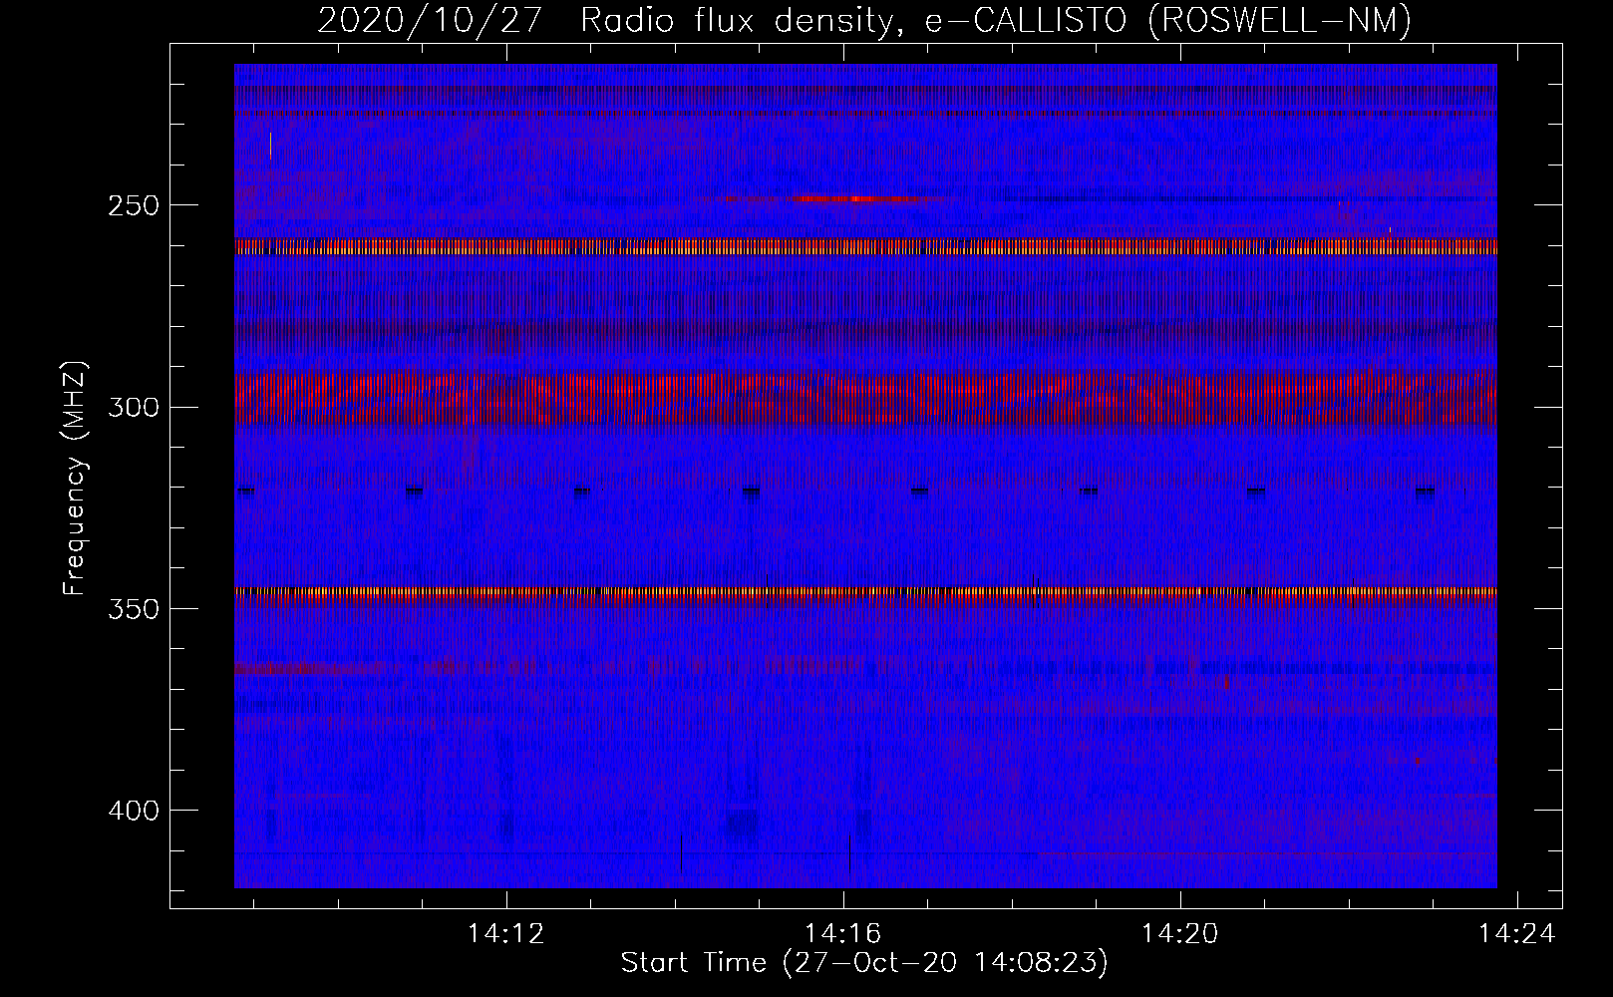Click the 250 frequency tick label
Image resolution: width=1613 pixels, height=997 pixels.
[x=134, y=205]
